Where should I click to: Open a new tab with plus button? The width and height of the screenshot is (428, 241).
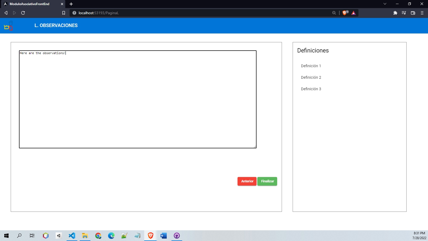(x=71, y=4)
